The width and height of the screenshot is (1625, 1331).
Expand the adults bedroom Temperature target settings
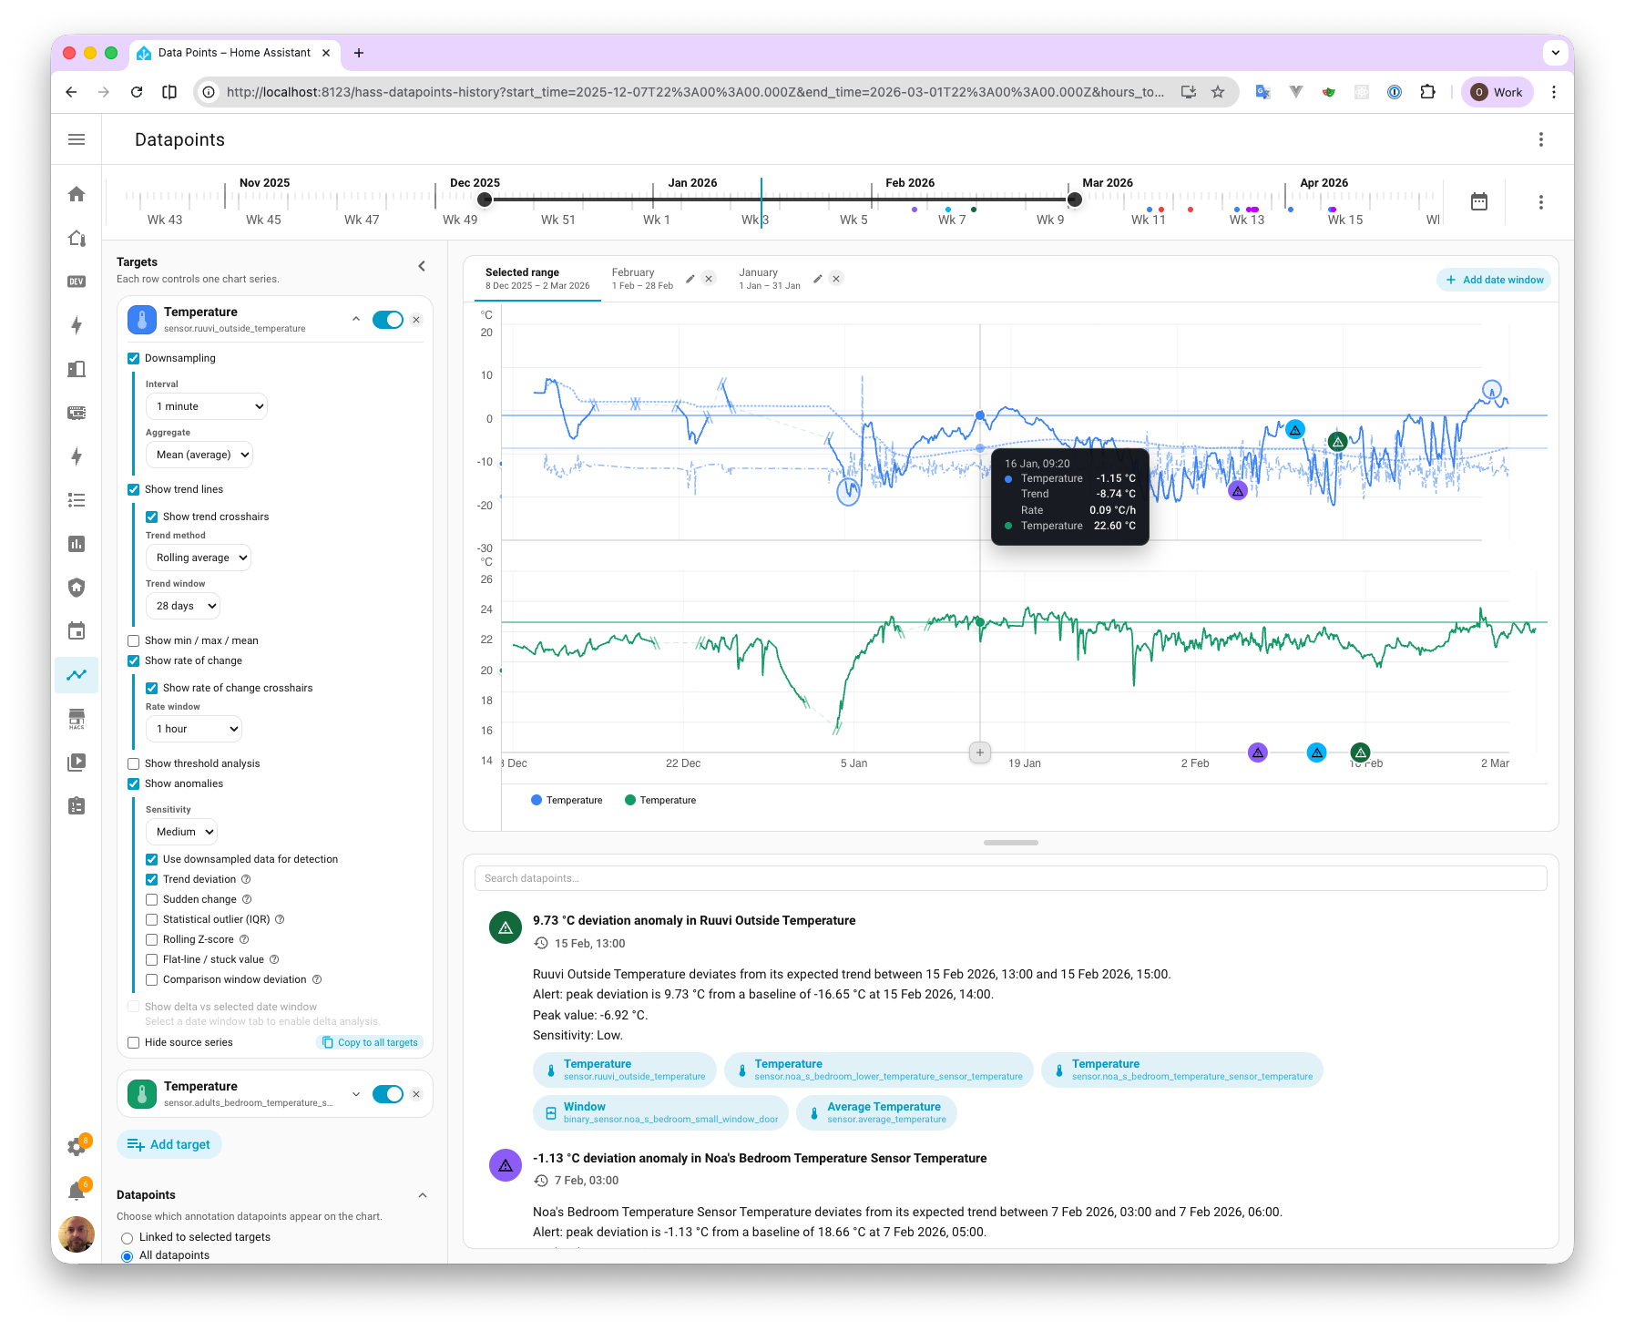[x=356, y=1094]
